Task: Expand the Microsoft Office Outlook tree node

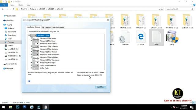Action: pyautogui.click(x=31, y=52)
